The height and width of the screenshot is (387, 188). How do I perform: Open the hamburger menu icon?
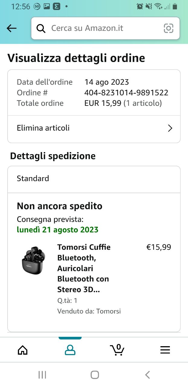point(165,350)
